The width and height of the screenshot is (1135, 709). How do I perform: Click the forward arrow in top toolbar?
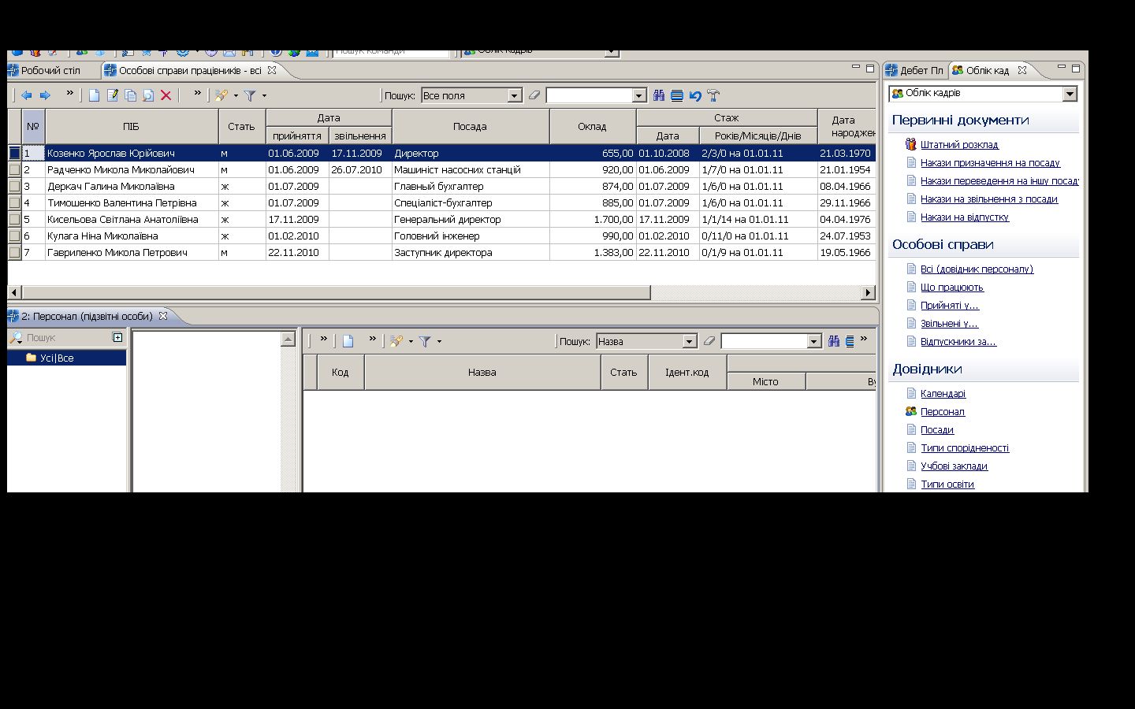(45, 95)
